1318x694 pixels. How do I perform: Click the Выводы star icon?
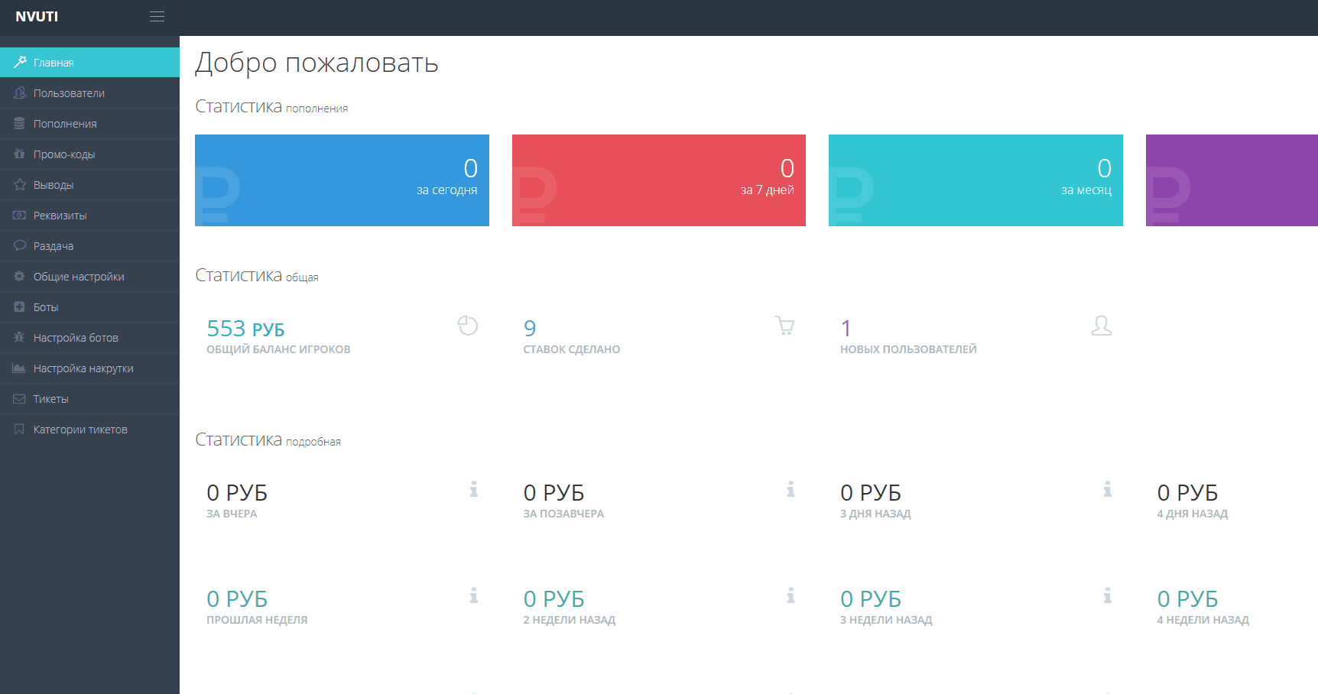[x=19, y=185]
